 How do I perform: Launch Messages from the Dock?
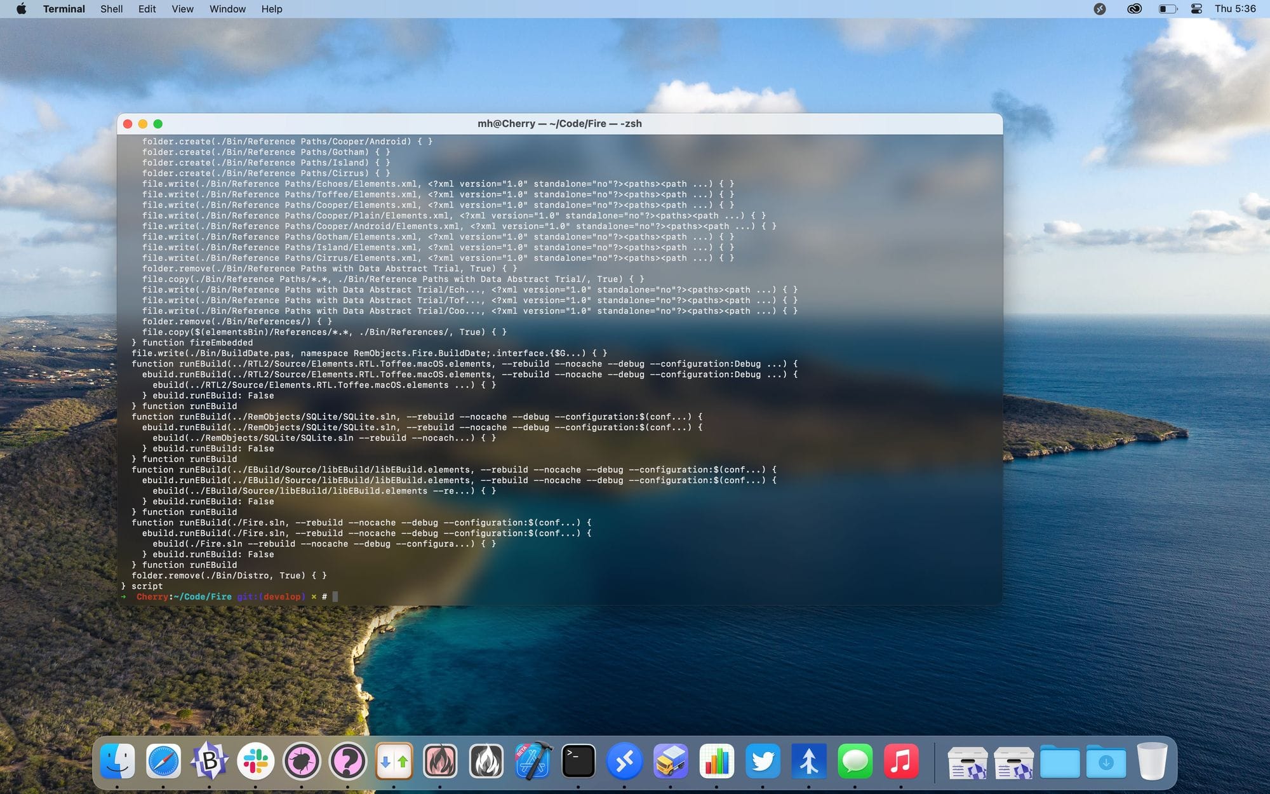click(855, 761)
